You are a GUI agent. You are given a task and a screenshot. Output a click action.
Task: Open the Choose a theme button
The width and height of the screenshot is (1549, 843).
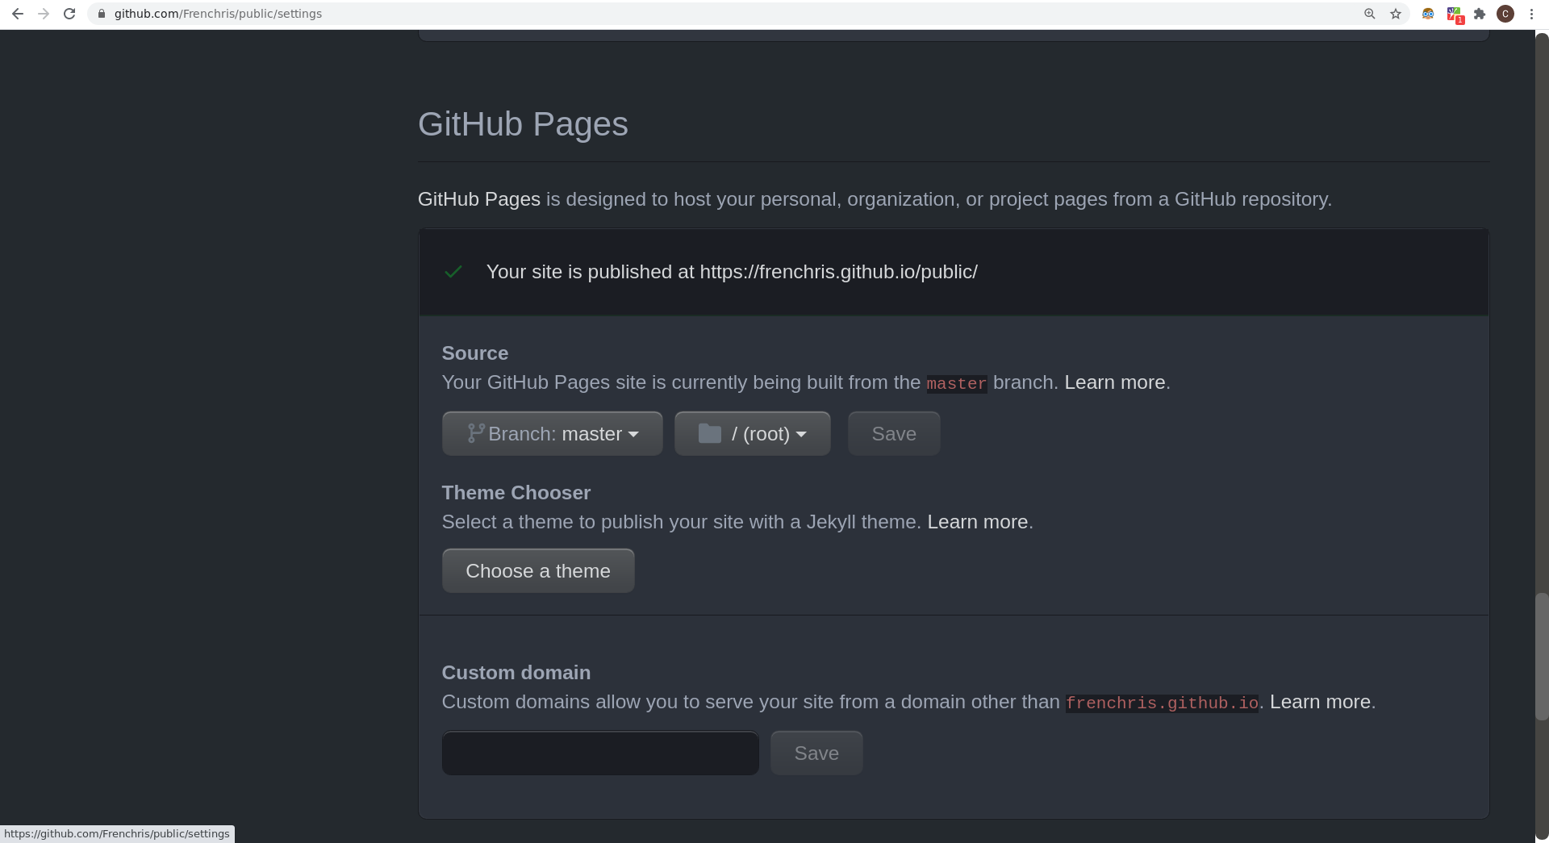coord(538,571)
